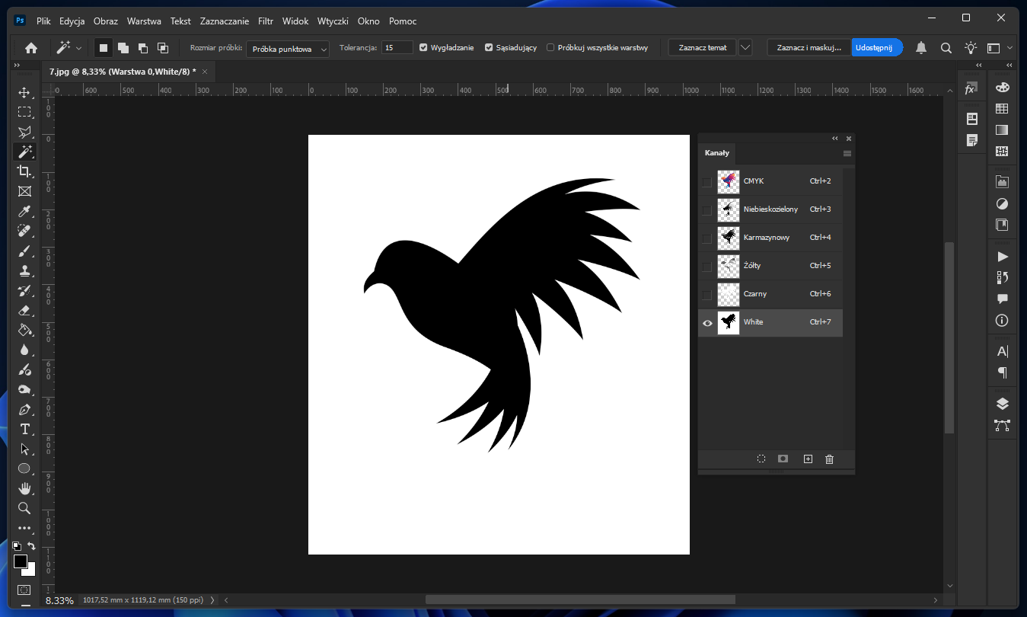This screenshot has width=1027, height=617.
Task: Select the Move tool
Action: tap(24, 93)
